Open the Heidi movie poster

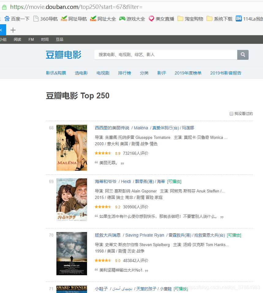click(72, 200)
